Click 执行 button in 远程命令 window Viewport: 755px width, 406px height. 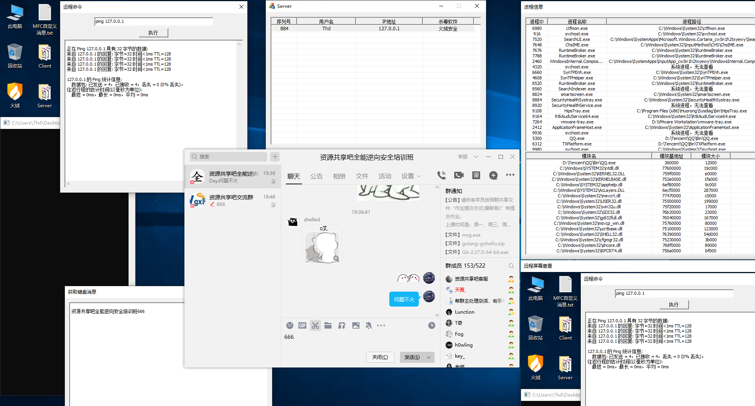coord(153,33)
